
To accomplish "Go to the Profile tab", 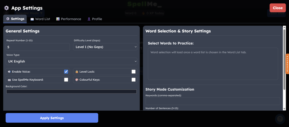I will (94, 19).
